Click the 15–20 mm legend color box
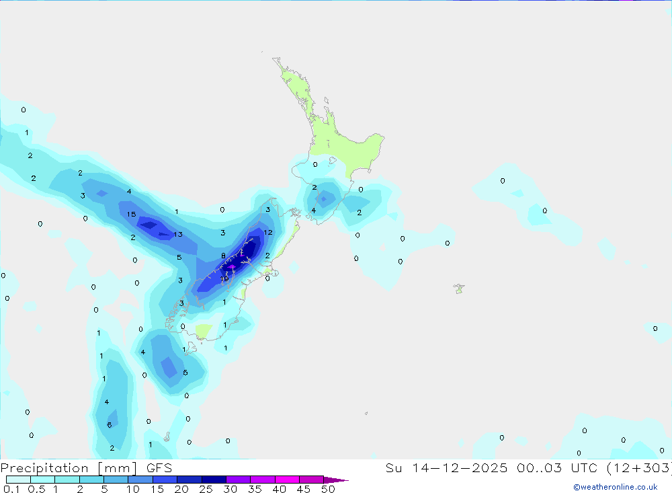This screenshot has width=672, height=493. tap(165, 480)
